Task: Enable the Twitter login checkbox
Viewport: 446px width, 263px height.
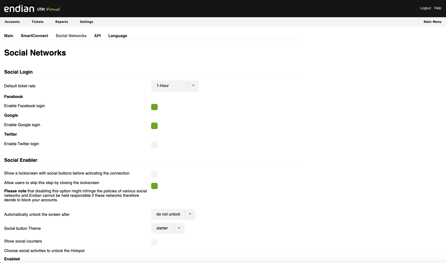Action: pyautogui.click(x=154, y=145)
